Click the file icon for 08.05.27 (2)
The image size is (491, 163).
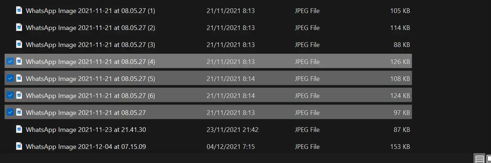pyautogui.click(x=19, y=27)
